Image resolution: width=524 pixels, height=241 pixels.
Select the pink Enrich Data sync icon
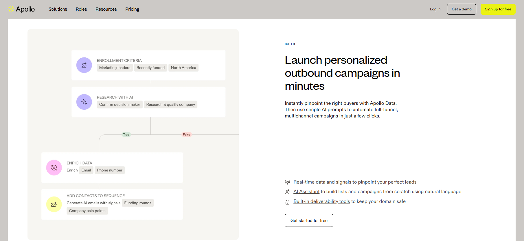coord(54,167)
